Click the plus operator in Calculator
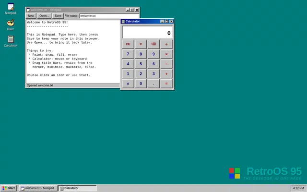The width and height of the screenshot is (307, 192). click(166, 73)
